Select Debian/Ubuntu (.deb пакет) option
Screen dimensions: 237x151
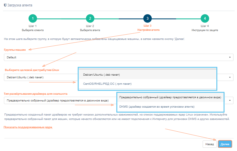(101, 75)
